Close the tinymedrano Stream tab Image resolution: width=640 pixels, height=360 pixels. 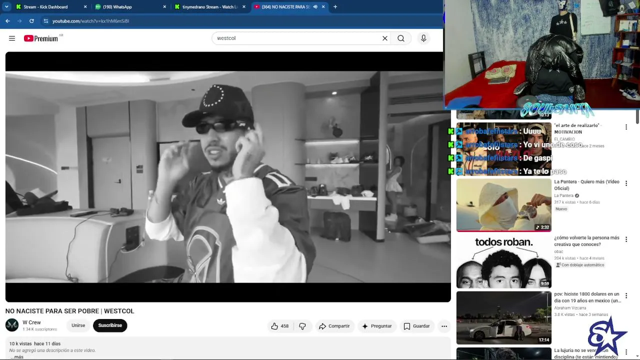tap(244, 7)
